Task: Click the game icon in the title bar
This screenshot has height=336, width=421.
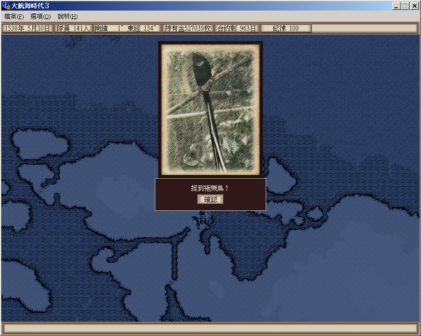Action: coord(6,6)
